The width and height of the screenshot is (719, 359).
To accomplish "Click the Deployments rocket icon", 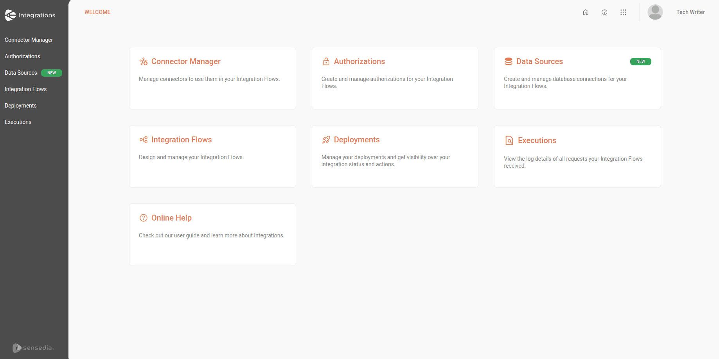I will [326, 140].
